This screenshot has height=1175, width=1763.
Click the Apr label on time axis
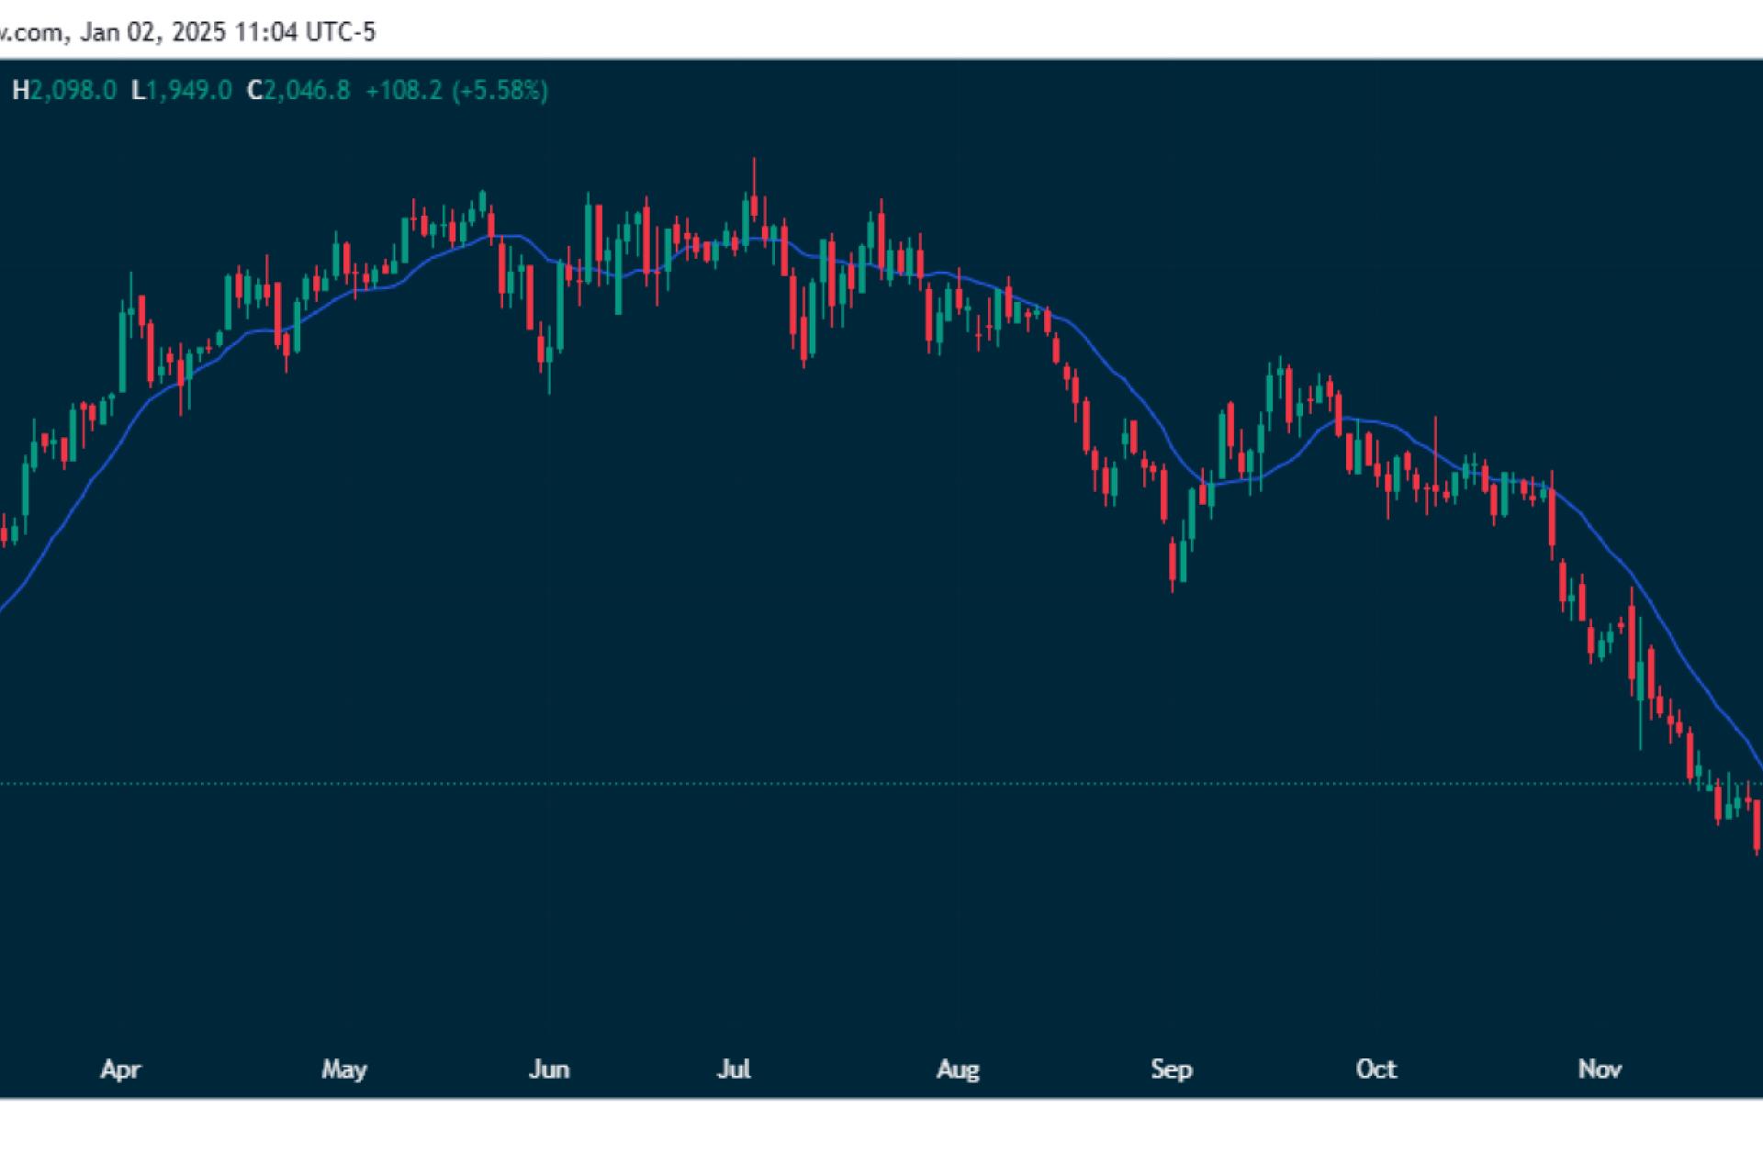point(120,1069)
